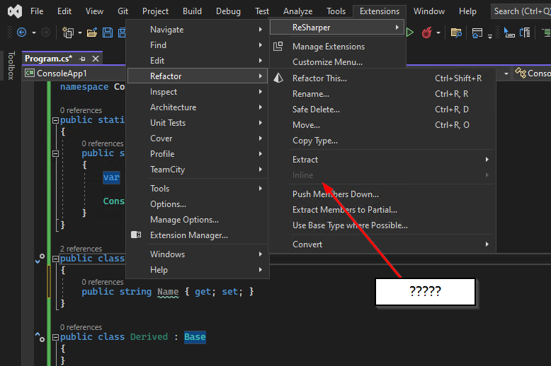
Task: Open ReSharper Architecture submenu
Action: pos(198,107)
